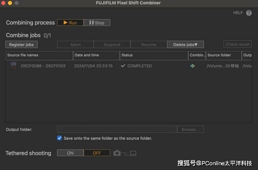258x170 pixels.
Task: Click the computer icon beside Tethered shooting
Action: click(x=133, y=153)
